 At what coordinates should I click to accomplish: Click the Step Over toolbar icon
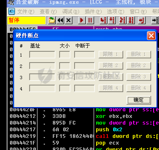coord(112,20)
